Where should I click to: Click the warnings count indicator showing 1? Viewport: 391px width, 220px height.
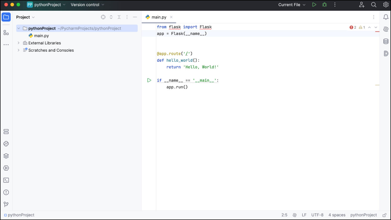(362, 27)
